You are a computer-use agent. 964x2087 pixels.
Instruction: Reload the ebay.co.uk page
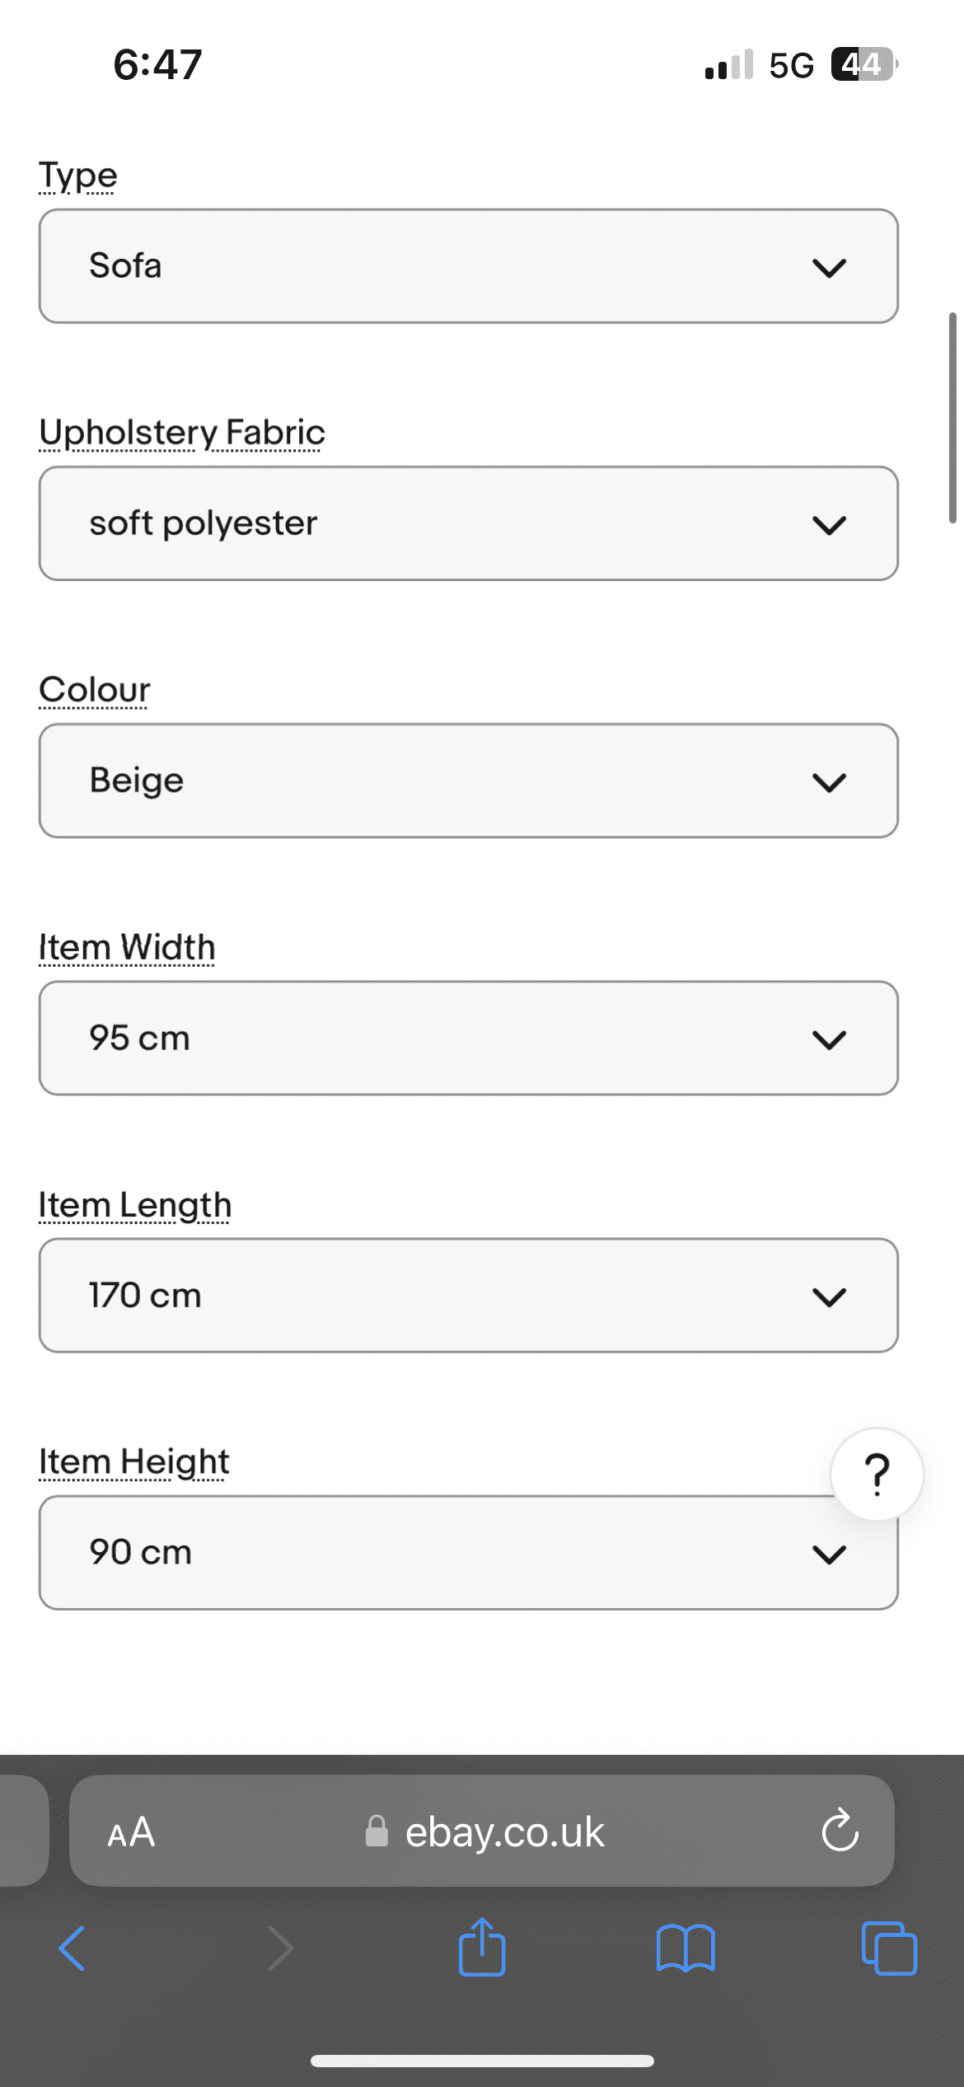point(840,1831)
